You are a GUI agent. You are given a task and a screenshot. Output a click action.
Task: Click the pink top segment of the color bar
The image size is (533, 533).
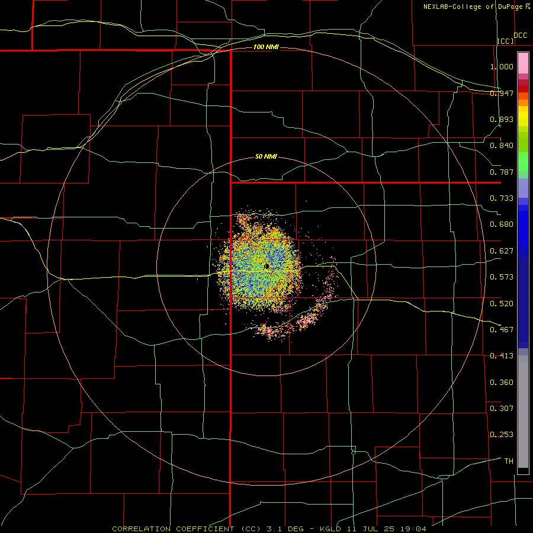point(523,63)
